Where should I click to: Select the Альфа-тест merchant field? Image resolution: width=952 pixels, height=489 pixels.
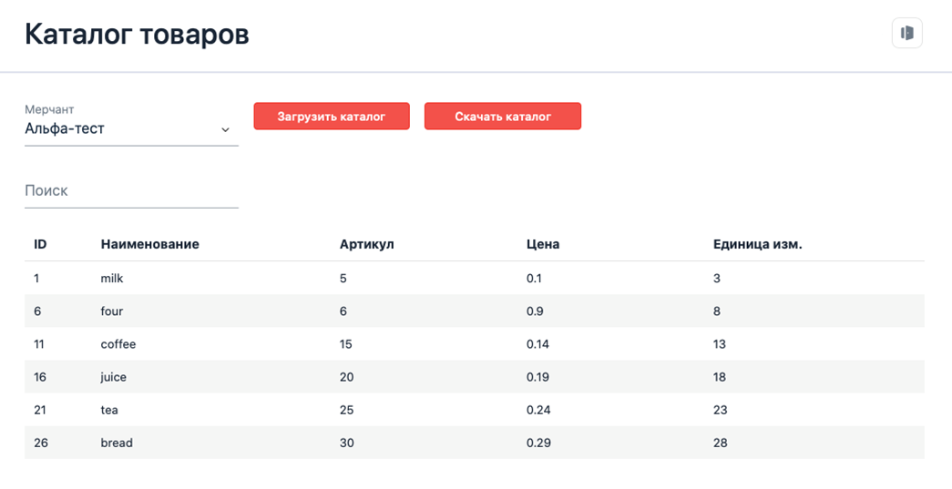(x=131, y=128)
